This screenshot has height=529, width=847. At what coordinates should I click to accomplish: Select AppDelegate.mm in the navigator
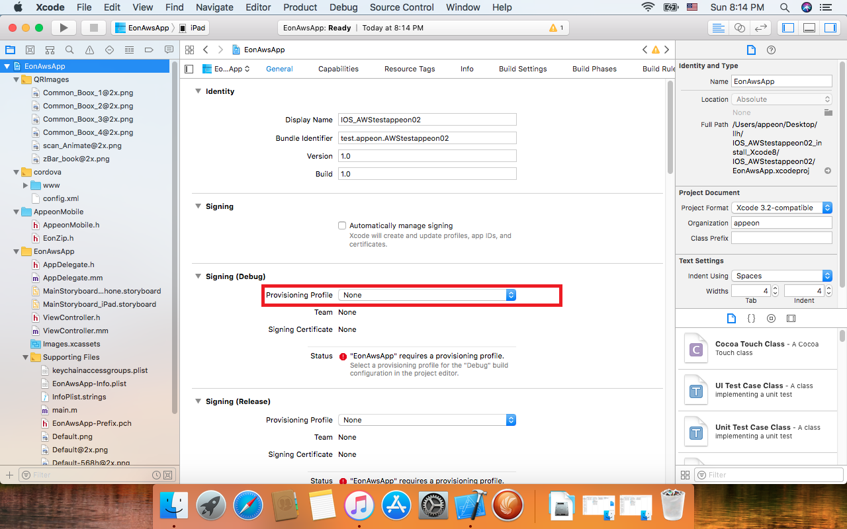[73, 278]
